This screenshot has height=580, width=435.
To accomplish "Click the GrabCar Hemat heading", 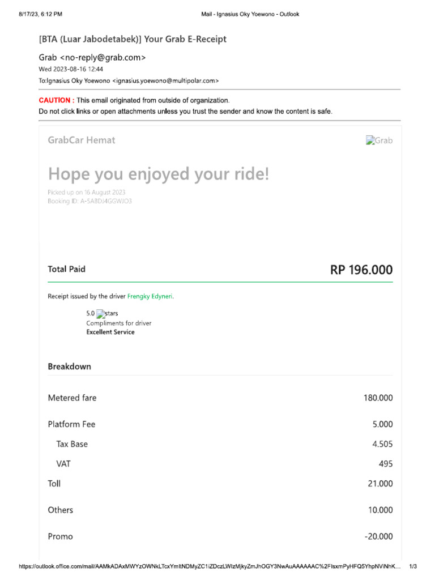I will (x=81, y=140).
